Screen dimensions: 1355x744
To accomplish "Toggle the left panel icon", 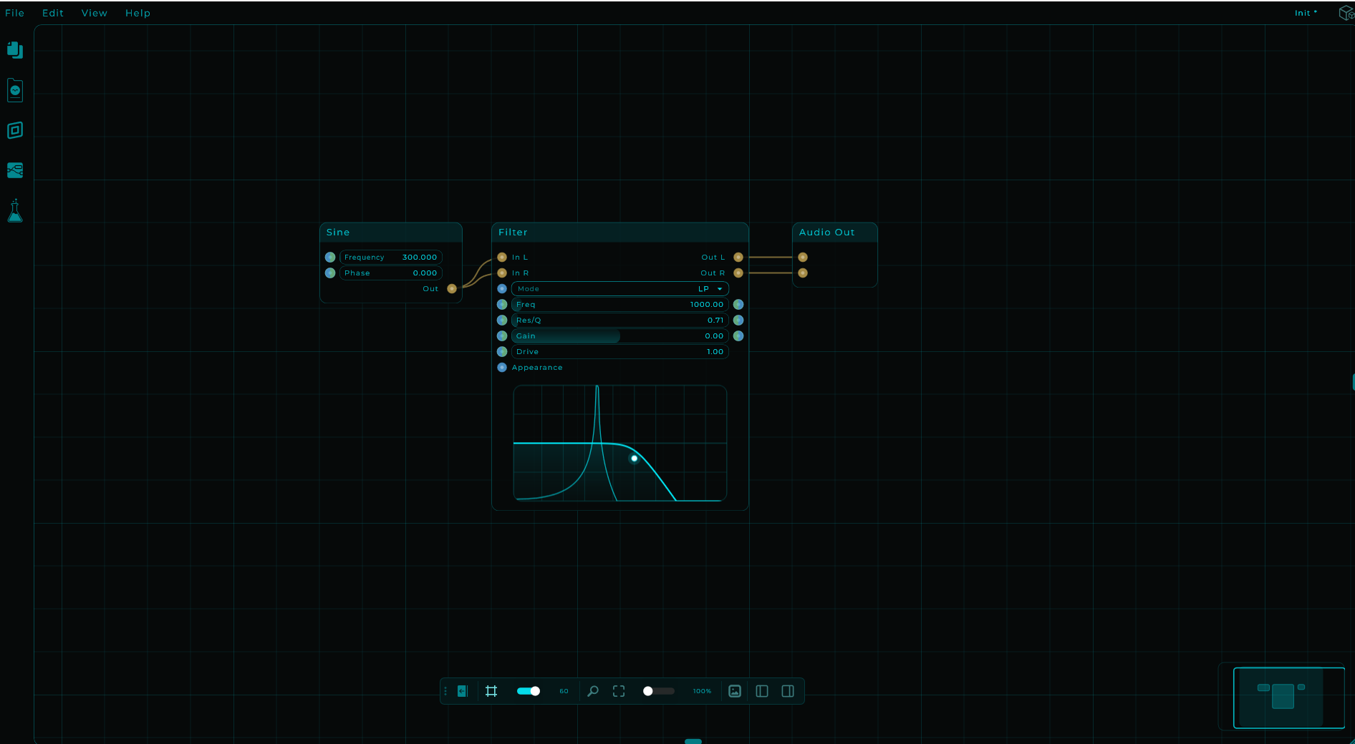I will (762, 691).
